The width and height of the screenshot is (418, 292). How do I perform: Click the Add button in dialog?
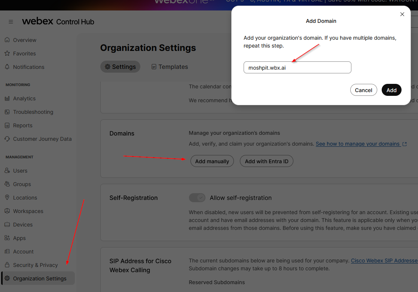[x=391, y=90]
